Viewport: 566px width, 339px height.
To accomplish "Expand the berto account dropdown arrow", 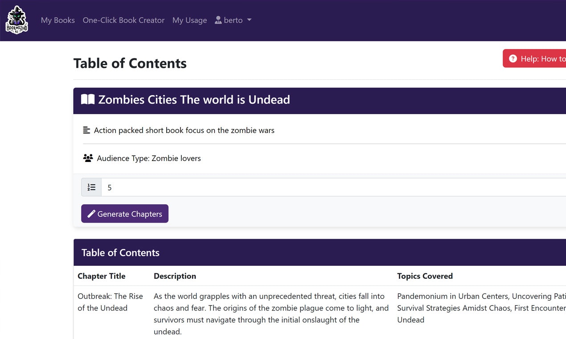I will [249, 20].
